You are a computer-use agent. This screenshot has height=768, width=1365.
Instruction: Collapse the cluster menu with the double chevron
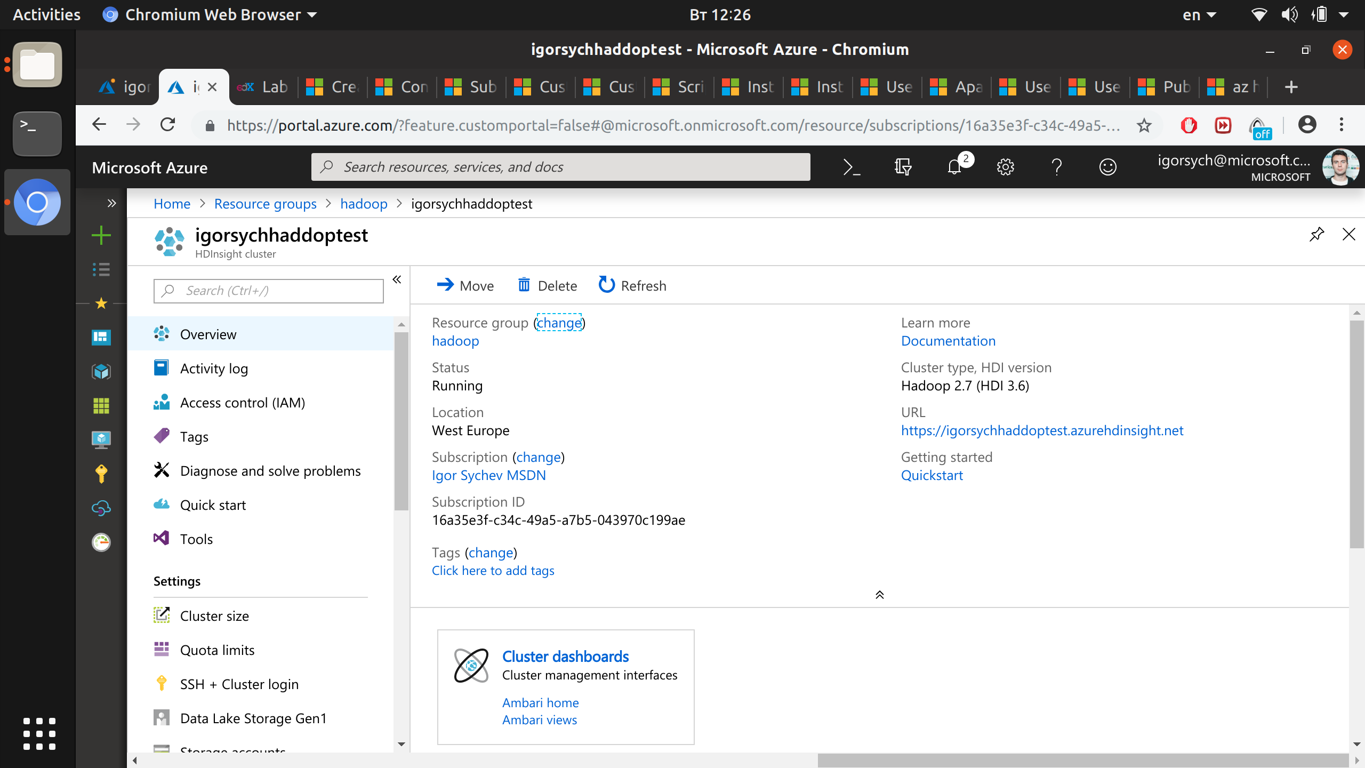pos(397,279)
